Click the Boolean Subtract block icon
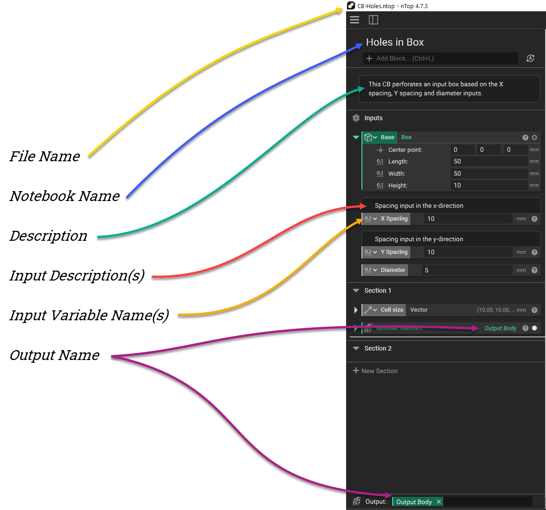546x510 pixels. (368, 328)
